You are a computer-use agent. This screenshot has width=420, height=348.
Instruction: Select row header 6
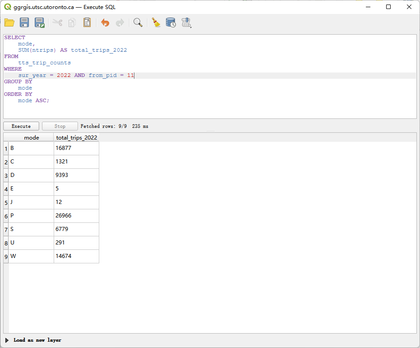pyautogui.click(x=6, y=216)
